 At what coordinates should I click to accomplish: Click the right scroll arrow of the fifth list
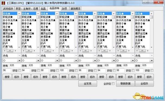91,51
